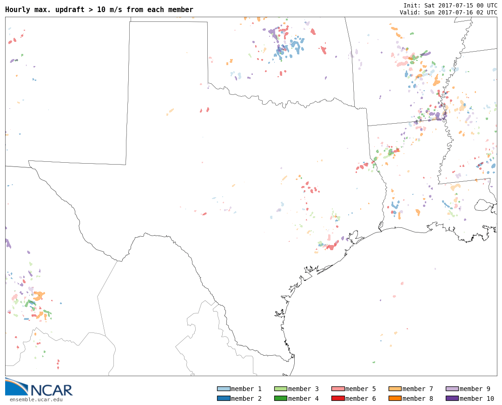
Task: Click the member 7 light orange swatch
Action: (x=395, y=389)
